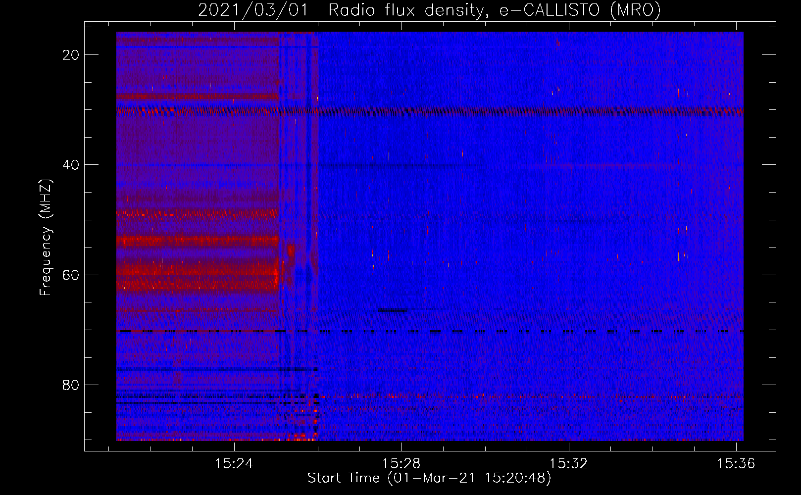The width and height of the screenshot is (801, 495).
Task: Click the 15:28 time tick label
Action: [x=401, y=463]
